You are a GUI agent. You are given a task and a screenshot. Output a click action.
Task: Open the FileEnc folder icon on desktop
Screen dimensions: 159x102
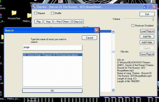point(29,16)
